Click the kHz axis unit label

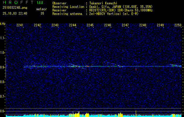click(3, 24)
